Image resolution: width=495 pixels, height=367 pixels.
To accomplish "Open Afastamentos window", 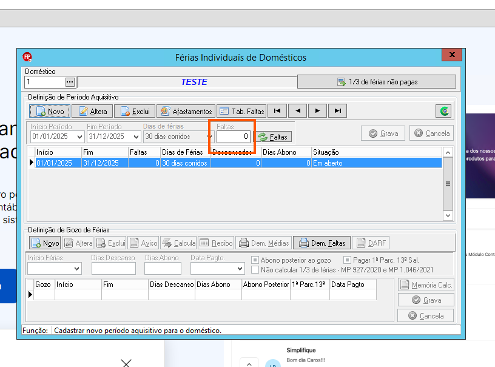I will 186,111.
